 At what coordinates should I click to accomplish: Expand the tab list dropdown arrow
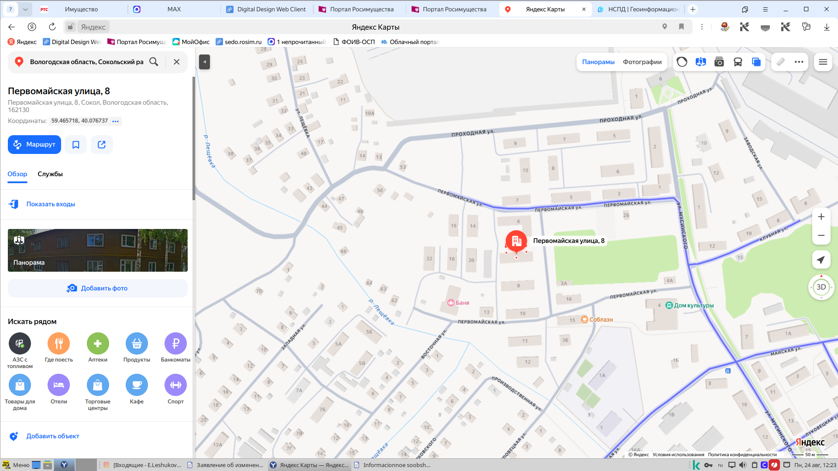point(25,9)
